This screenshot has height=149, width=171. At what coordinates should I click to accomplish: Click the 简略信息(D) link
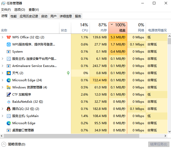pos(17,144)
